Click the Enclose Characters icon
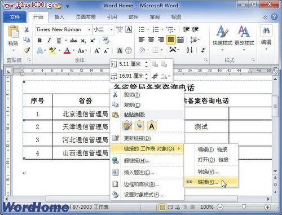The image size is (282, 215). (x=129, y=50)
